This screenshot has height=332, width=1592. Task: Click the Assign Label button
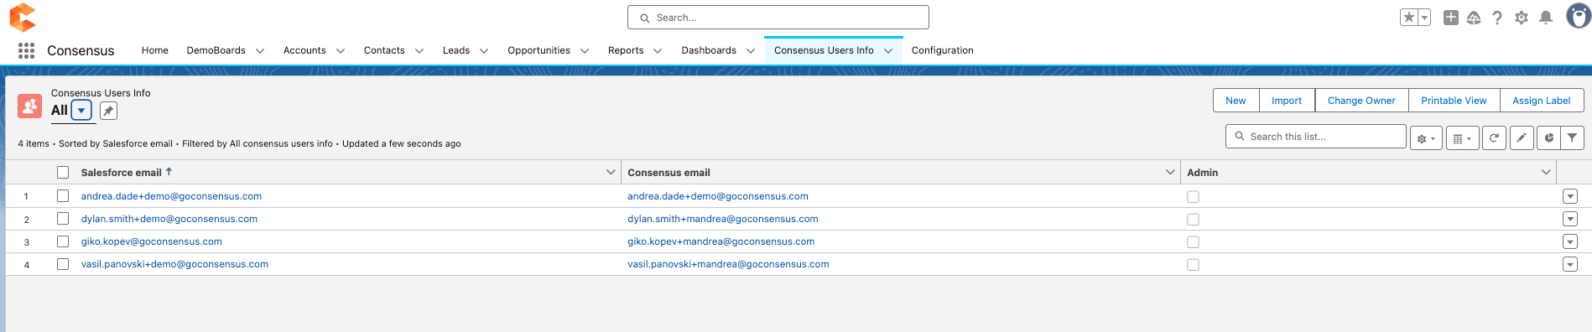[1542, 101]
